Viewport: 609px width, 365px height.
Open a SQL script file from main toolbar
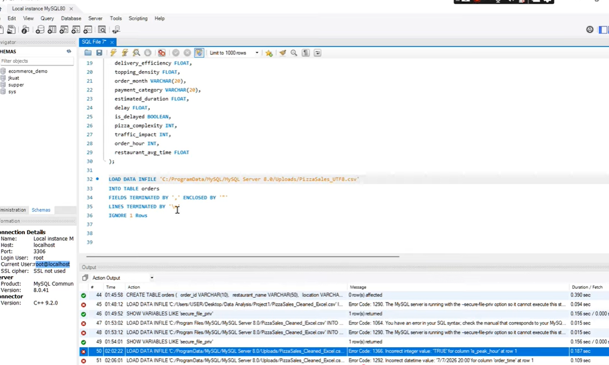point(12,30)
